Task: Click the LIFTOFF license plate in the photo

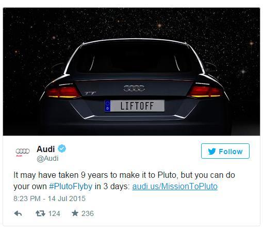Action: click(x=134, y=106)
